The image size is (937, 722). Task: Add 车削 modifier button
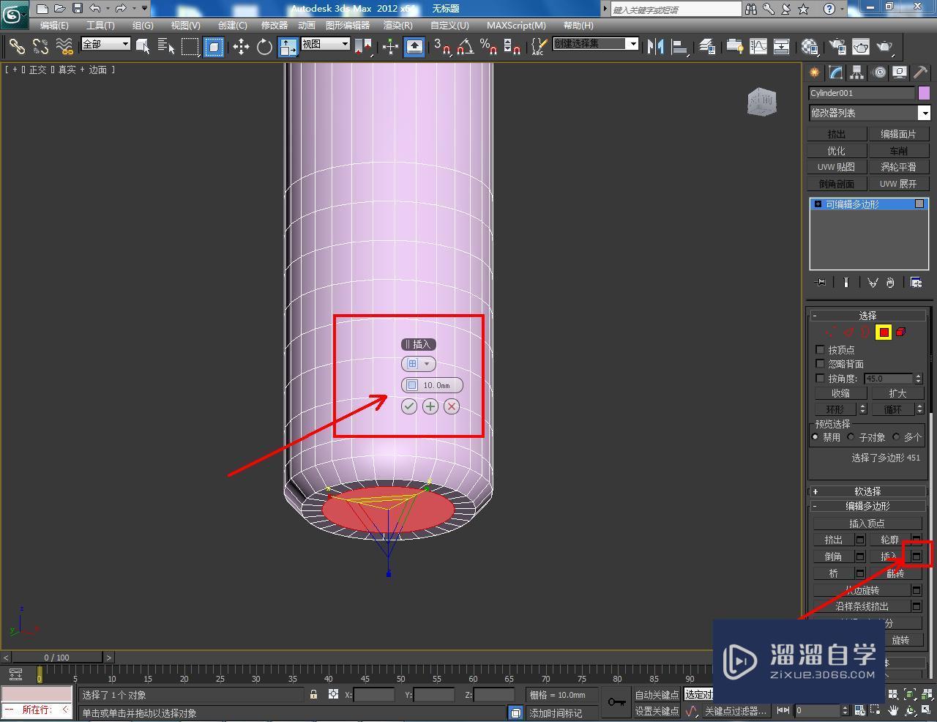898,151
